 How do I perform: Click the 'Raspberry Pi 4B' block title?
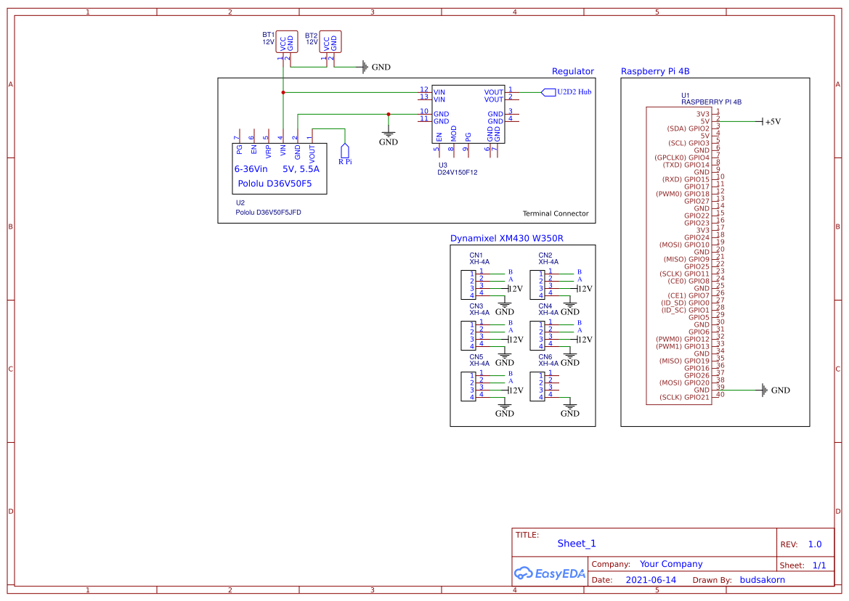pyautogui.click(x=655, y=71)
